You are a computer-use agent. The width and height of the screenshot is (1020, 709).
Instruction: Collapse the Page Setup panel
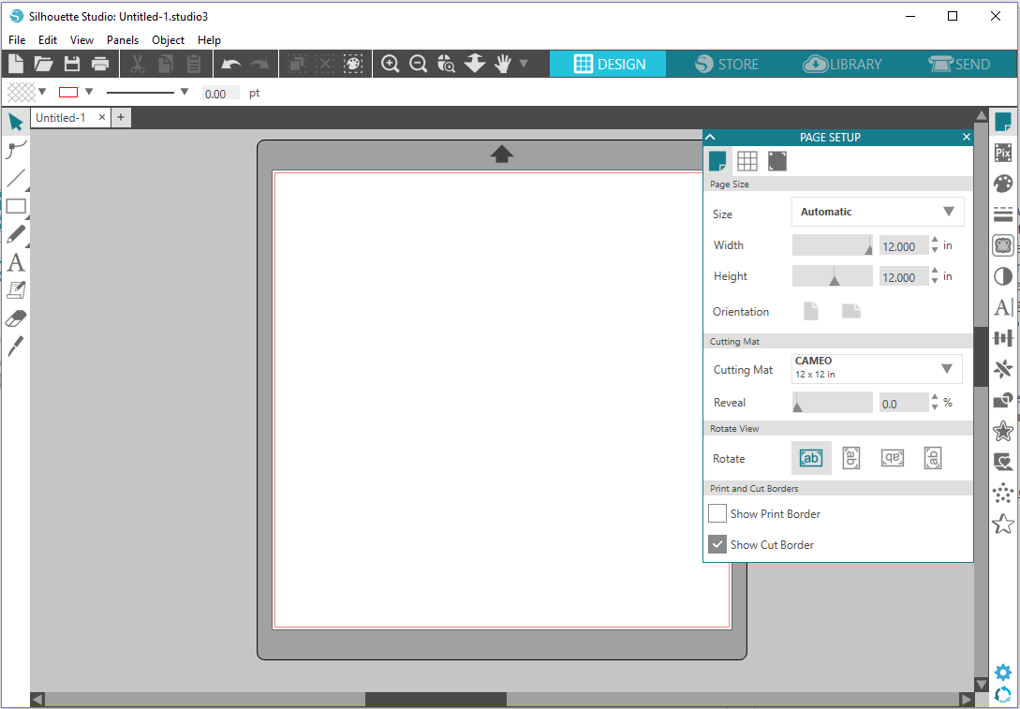point(710,136)
